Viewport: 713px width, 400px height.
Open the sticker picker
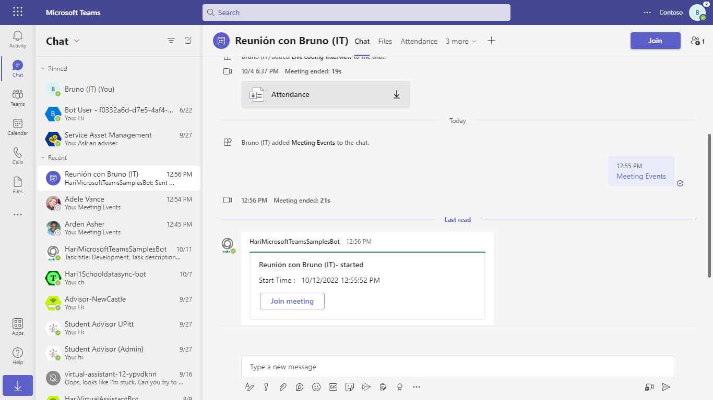350,387
